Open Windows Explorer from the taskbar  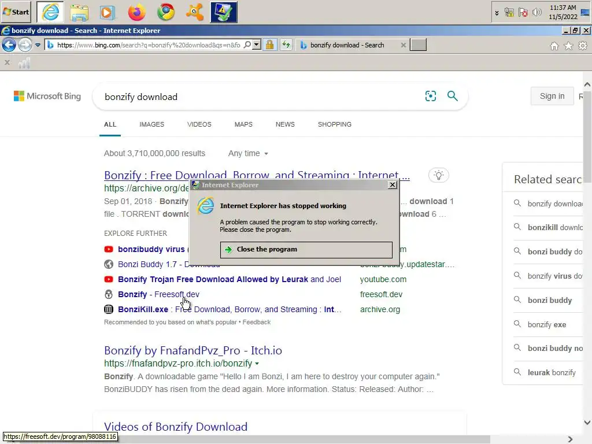pyautogui.click(x=79, y=12)
